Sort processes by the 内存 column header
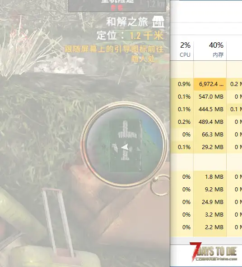This screenshot has width=242, height=267. (x=210, y=50)
